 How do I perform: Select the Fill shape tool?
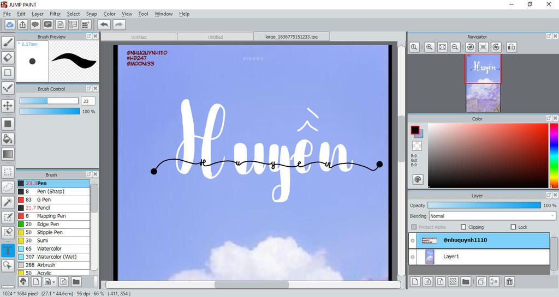[8, 124]
